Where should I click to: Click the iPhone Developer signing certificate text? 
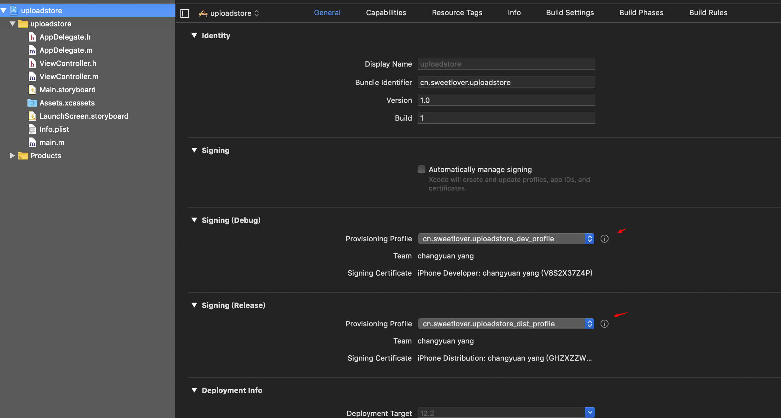pyautogui.click(x=505, y=273)
